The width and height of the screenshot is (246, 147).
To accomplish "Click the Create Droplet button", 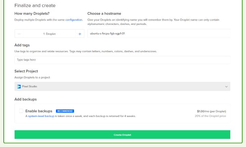I will click(x=122, y=135).
